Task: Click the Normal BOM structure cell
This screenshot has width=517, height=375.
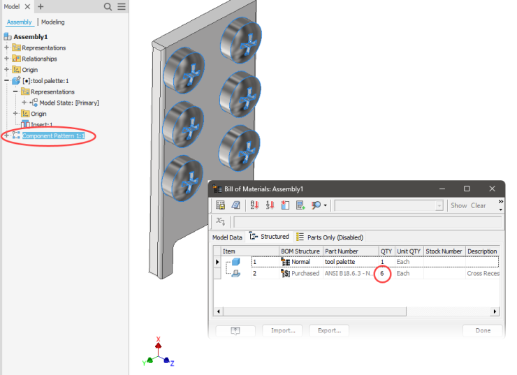Action: 301,262
